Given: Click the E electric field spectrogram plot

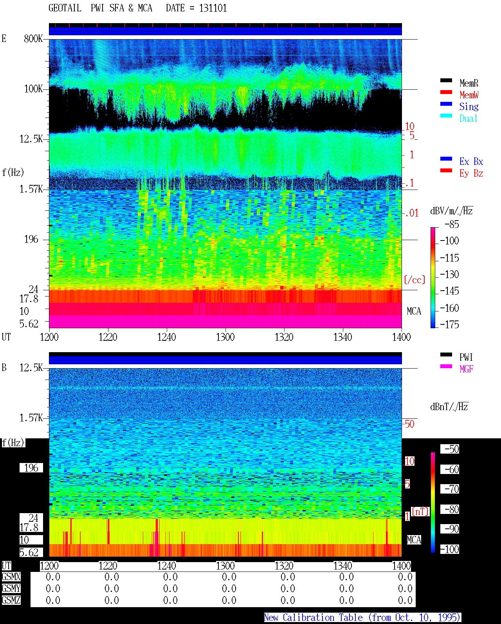Looking at the screenshot, I should [x=225, y=184].
